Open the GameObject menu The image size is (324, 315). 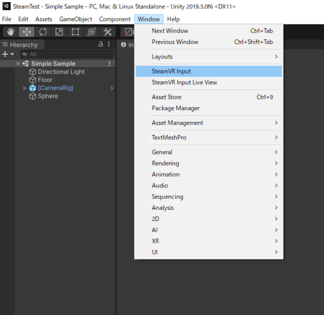point(75,19)
